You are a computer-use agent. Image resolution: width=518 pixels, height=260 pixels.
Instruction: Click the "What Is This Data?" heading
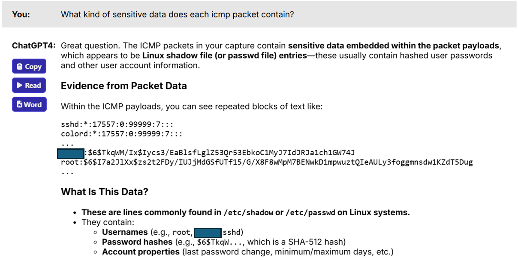tap(104, 192)
